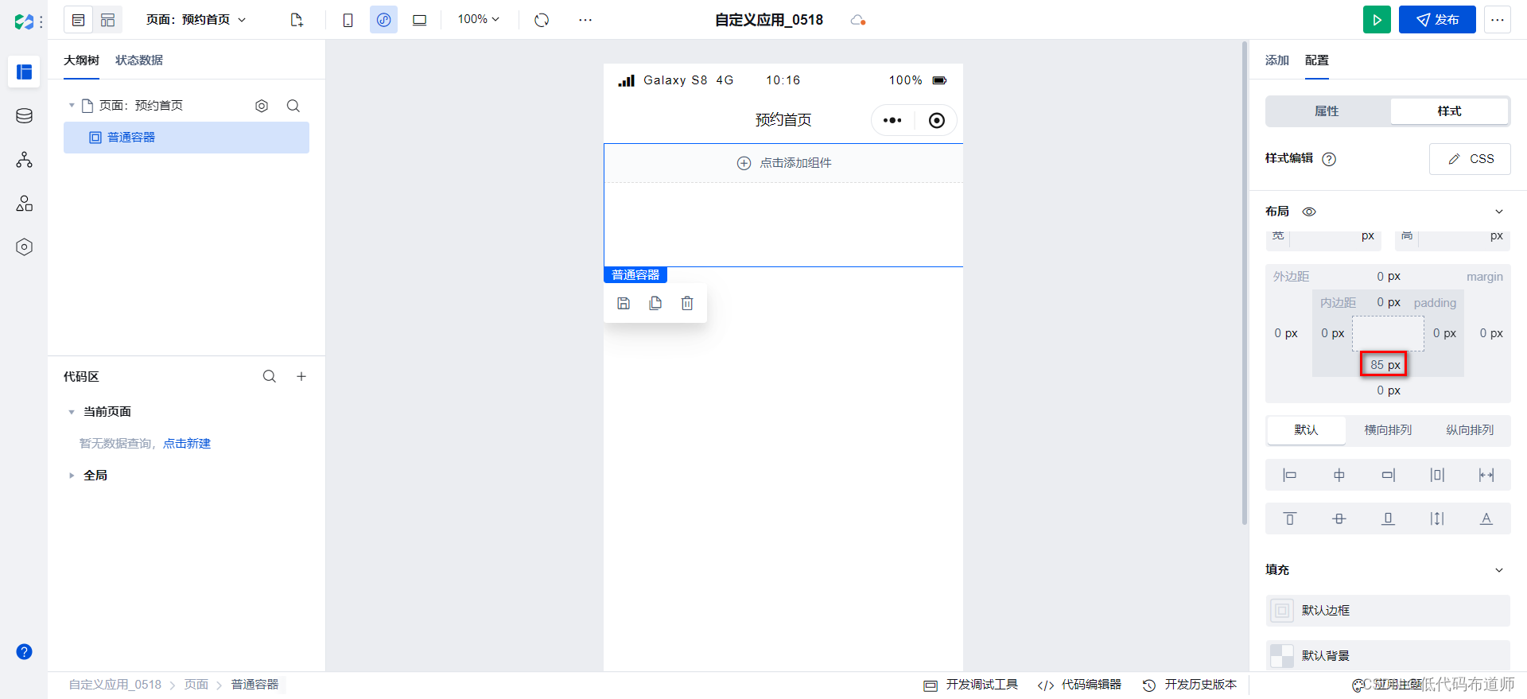This screenshot has width=1527, height=699.
Task: Align items to the bottom edge
Action: [1389, 518]
